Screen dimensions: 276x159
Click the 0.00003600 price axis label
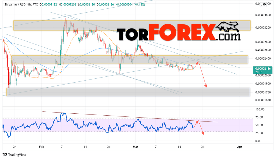[263, 15]
